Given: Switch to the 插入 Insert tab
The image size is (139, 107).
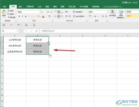Looking at the screenshot, I should (x=21, y=7).
